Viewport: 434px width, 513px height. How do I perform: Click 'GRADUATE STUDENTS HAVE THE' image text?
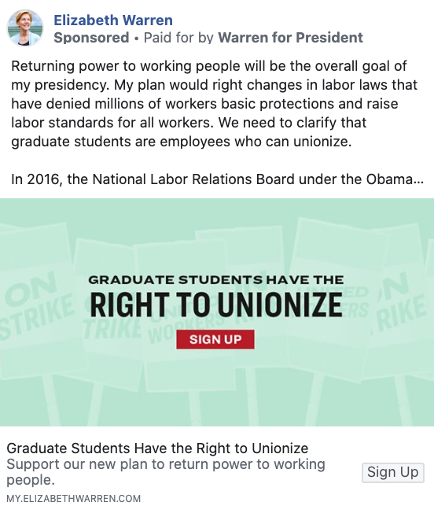pyautogui.click(x=216, y=280)
